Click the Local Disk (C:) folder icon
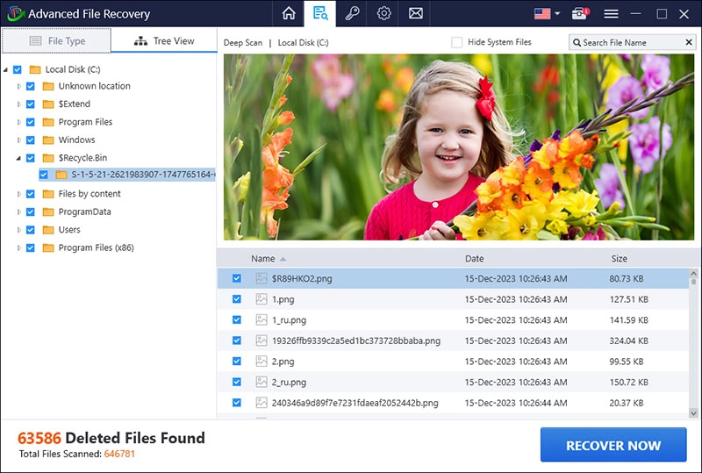 pyautogui.click(x=35, y=69)
